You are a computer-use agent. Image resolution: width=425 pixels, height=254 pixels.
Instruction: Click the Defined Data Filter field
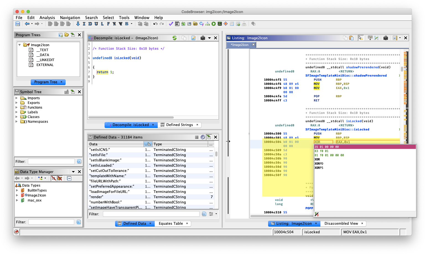click(151, 214)
